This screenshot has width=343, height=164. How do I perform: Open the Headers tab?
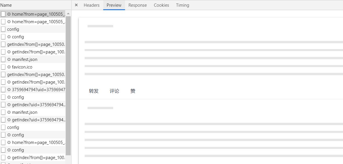coord(91,5)
